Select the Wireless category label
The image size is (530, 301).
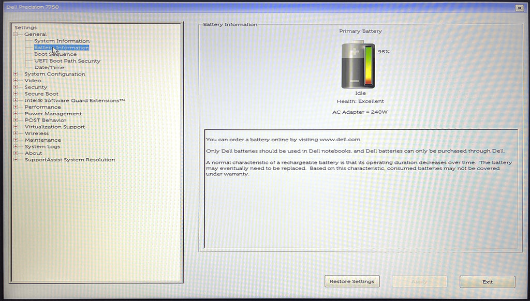point(37,133)
